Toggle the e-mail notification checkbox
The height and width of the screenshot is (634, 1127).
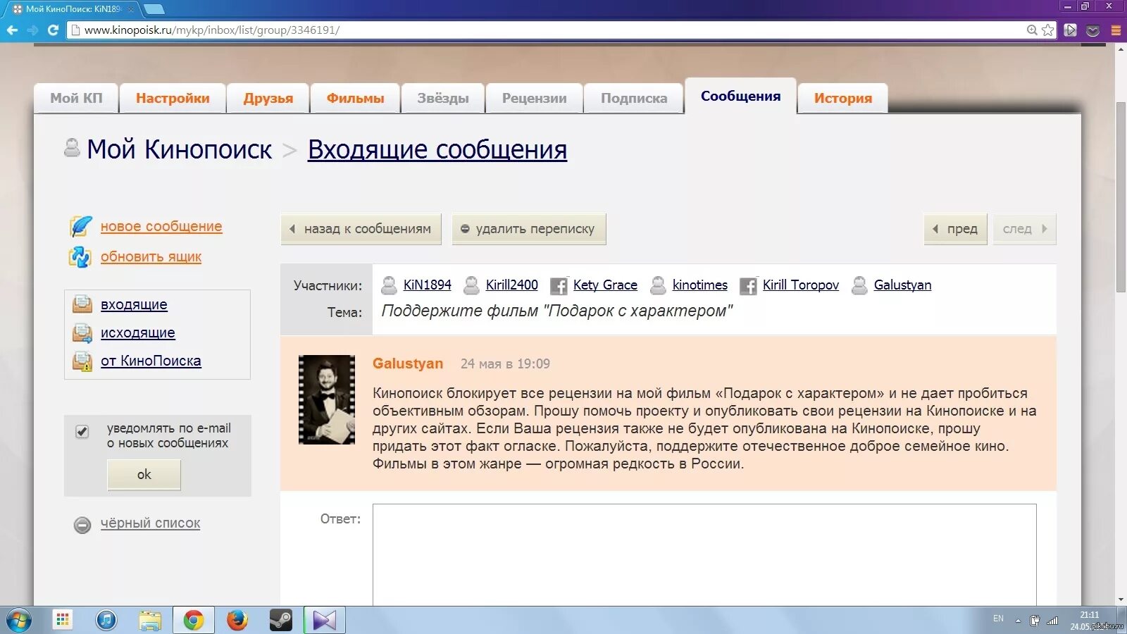(x=82, y=432)
